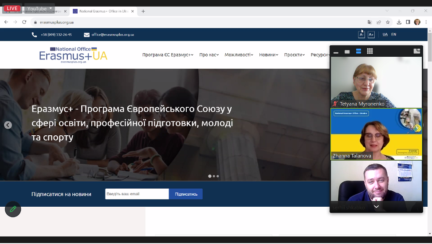Switch site language to EN

[x=393, y=35]
